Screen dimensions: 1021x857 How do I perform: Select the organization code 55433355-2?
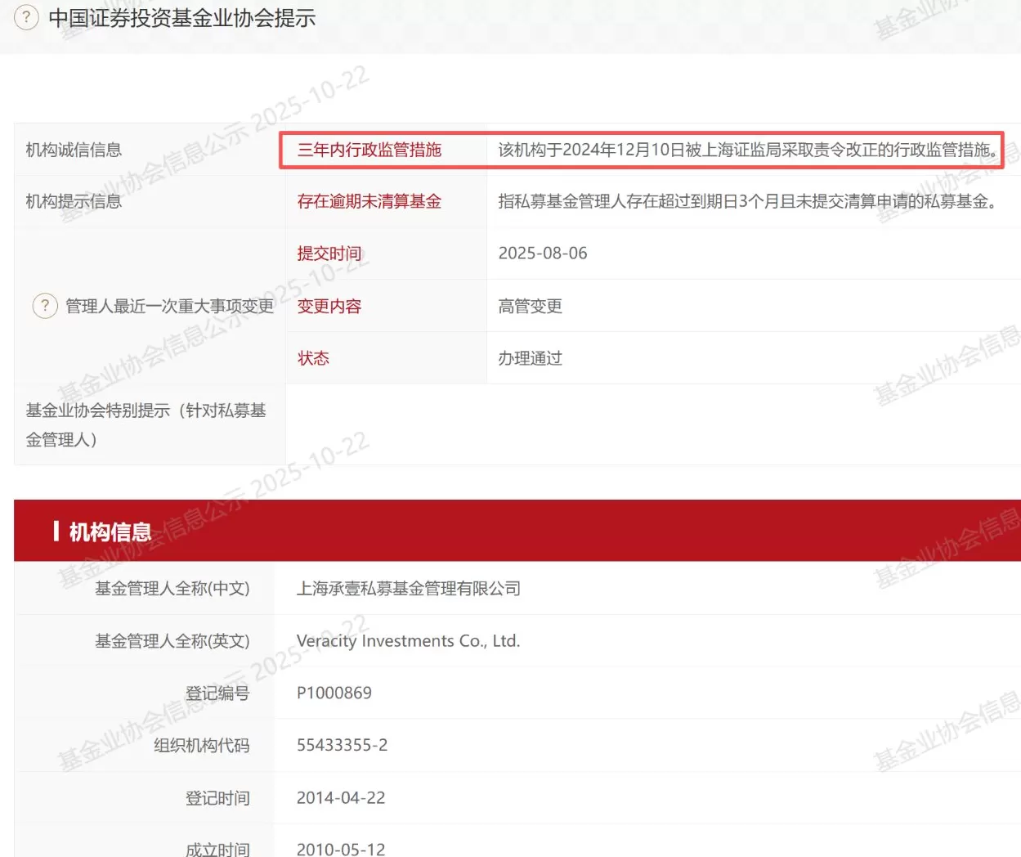coord(342,745)
